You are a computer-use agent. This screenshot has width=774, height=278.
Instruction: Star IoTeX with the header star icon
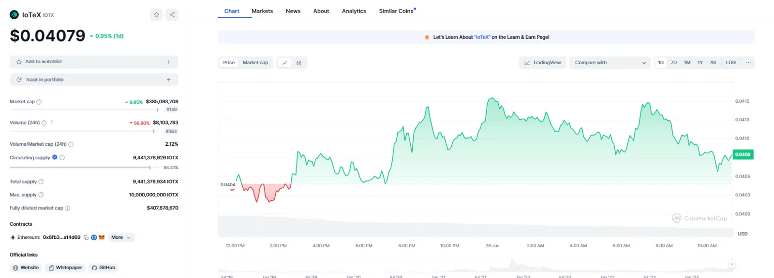click(x=157, y=14)
